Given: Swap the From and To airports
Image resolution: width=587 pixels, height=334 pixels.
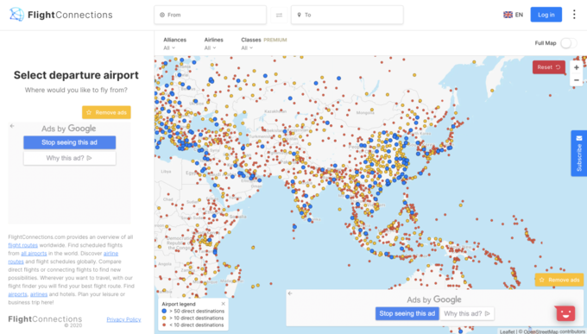Looking at the screenshot, I should 279,15.
